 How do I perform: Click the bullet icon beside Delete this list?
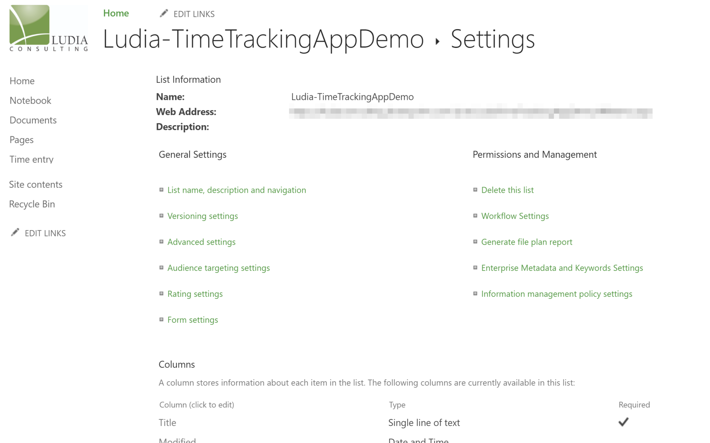pos(475,189)
